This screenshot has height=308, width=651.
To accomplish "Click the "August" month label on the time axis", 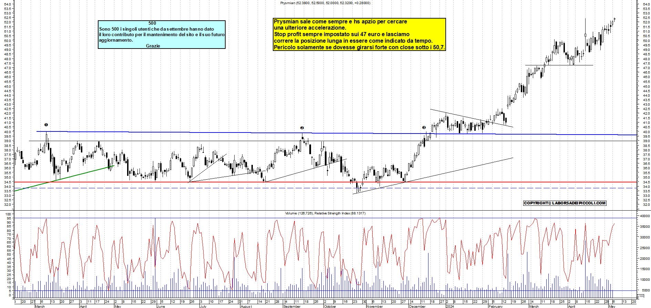I will tap(246, 306).
